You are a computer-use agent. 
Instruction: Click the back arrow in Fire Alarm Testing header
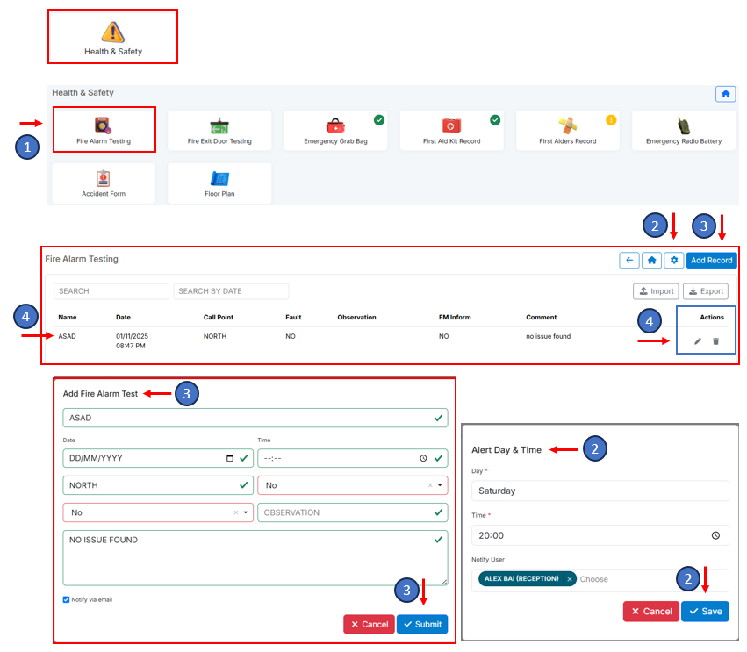628,261
